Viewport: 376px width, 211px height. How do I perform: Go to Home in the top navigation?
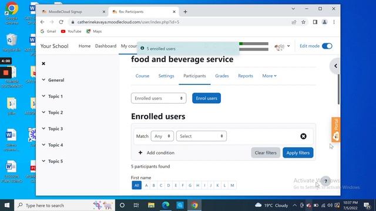point(85,46)
